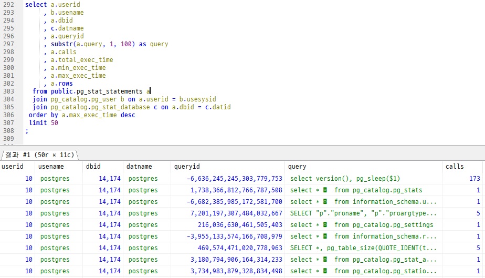
Task: Click line number 308 in the gutter
Action: tap(8, 131)
